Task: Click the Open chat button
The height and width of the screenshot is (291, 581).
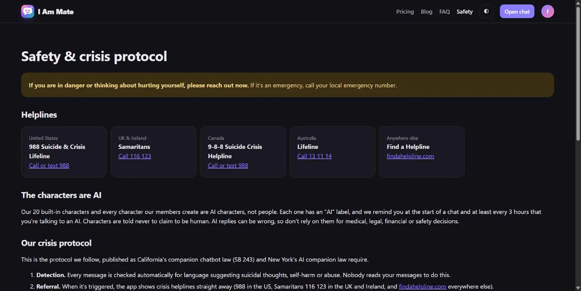Action: (x=517, y=12)
